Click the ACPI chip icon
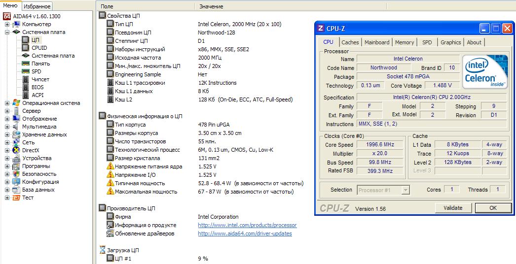Viewport: 516px width, 264px height. pyautogui.click(x=26, y=95)
